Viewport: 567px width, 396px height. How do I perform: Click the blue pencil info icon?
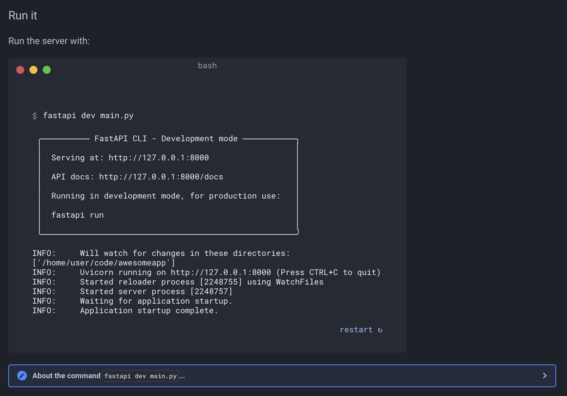tap(22, 376)
